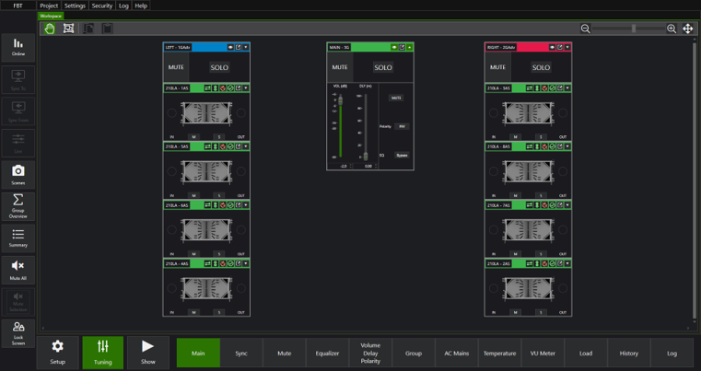Click the zoom out magnifier
The height and width of the screenshot is (371, 701).
point(585,29)
